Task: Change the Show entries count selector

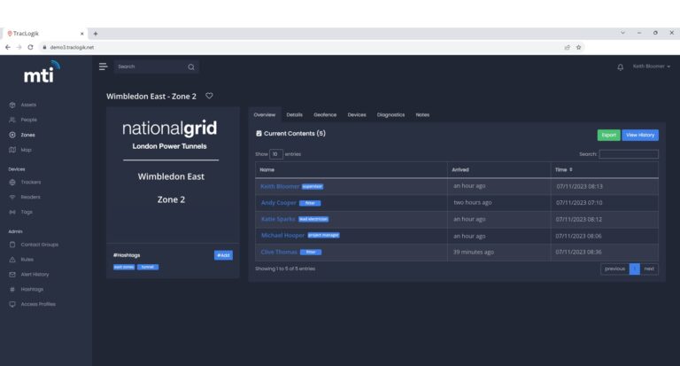Action: click(x=276, y=154)
